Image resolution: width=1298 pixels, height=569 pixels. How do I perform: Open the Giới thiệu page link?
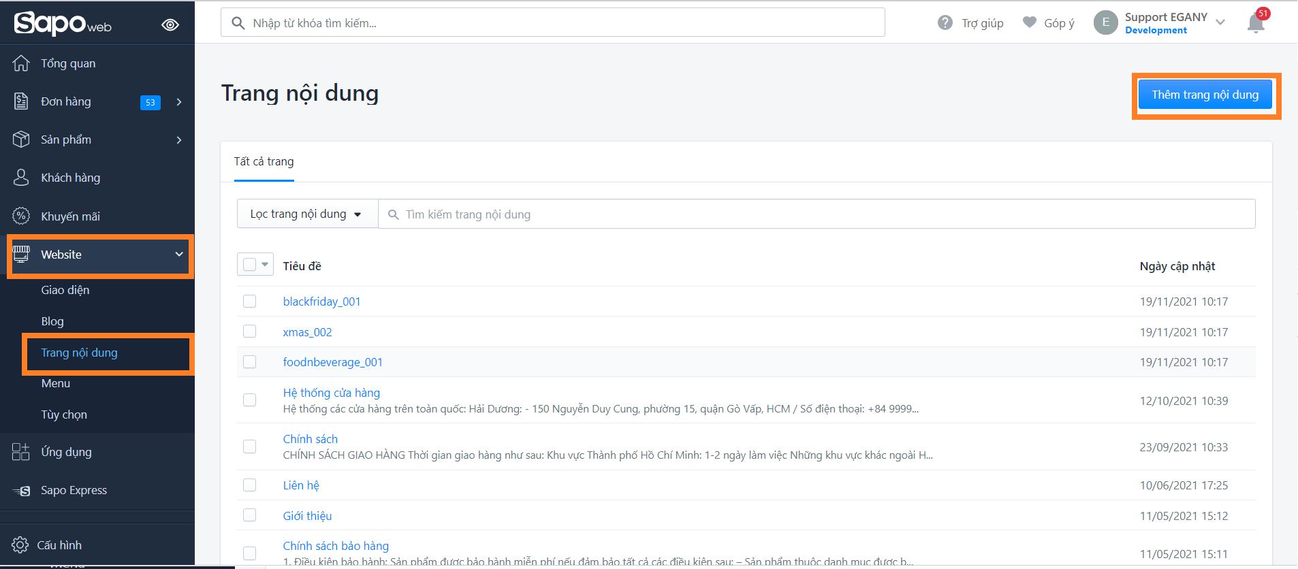307,516
